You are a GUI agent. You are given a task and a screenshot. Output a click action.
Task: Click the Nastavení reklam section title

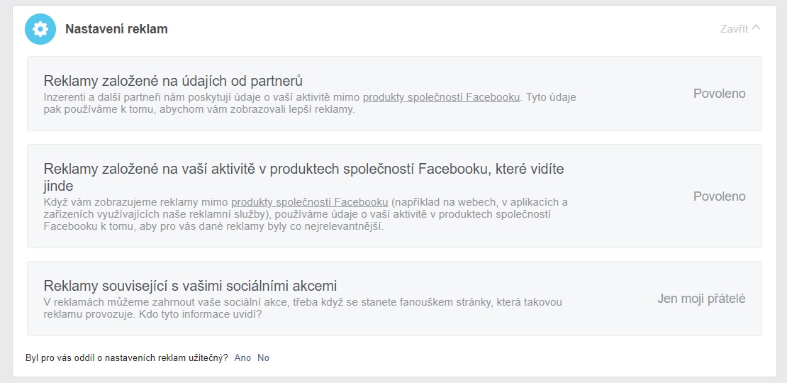[x=116, y=29]
